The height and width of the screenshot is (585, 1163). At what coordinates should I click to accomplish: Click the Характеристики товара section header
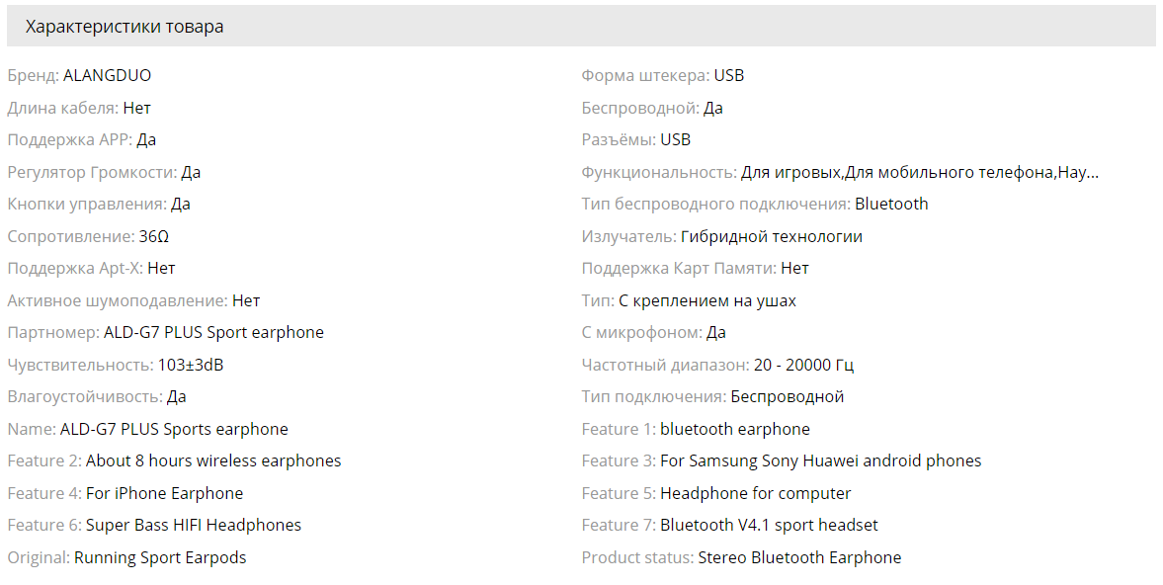(x=124, y=27)
